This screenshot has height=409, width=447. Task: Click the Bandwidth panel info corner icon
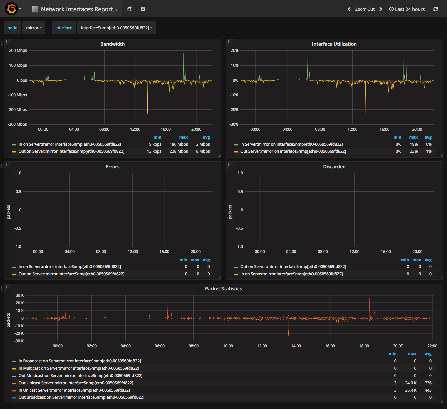tap(6, 42)
